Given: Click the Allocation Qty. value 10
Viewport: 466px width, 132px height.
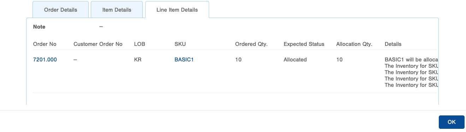Looking at the screenshot, I should [x=340, y=60].
